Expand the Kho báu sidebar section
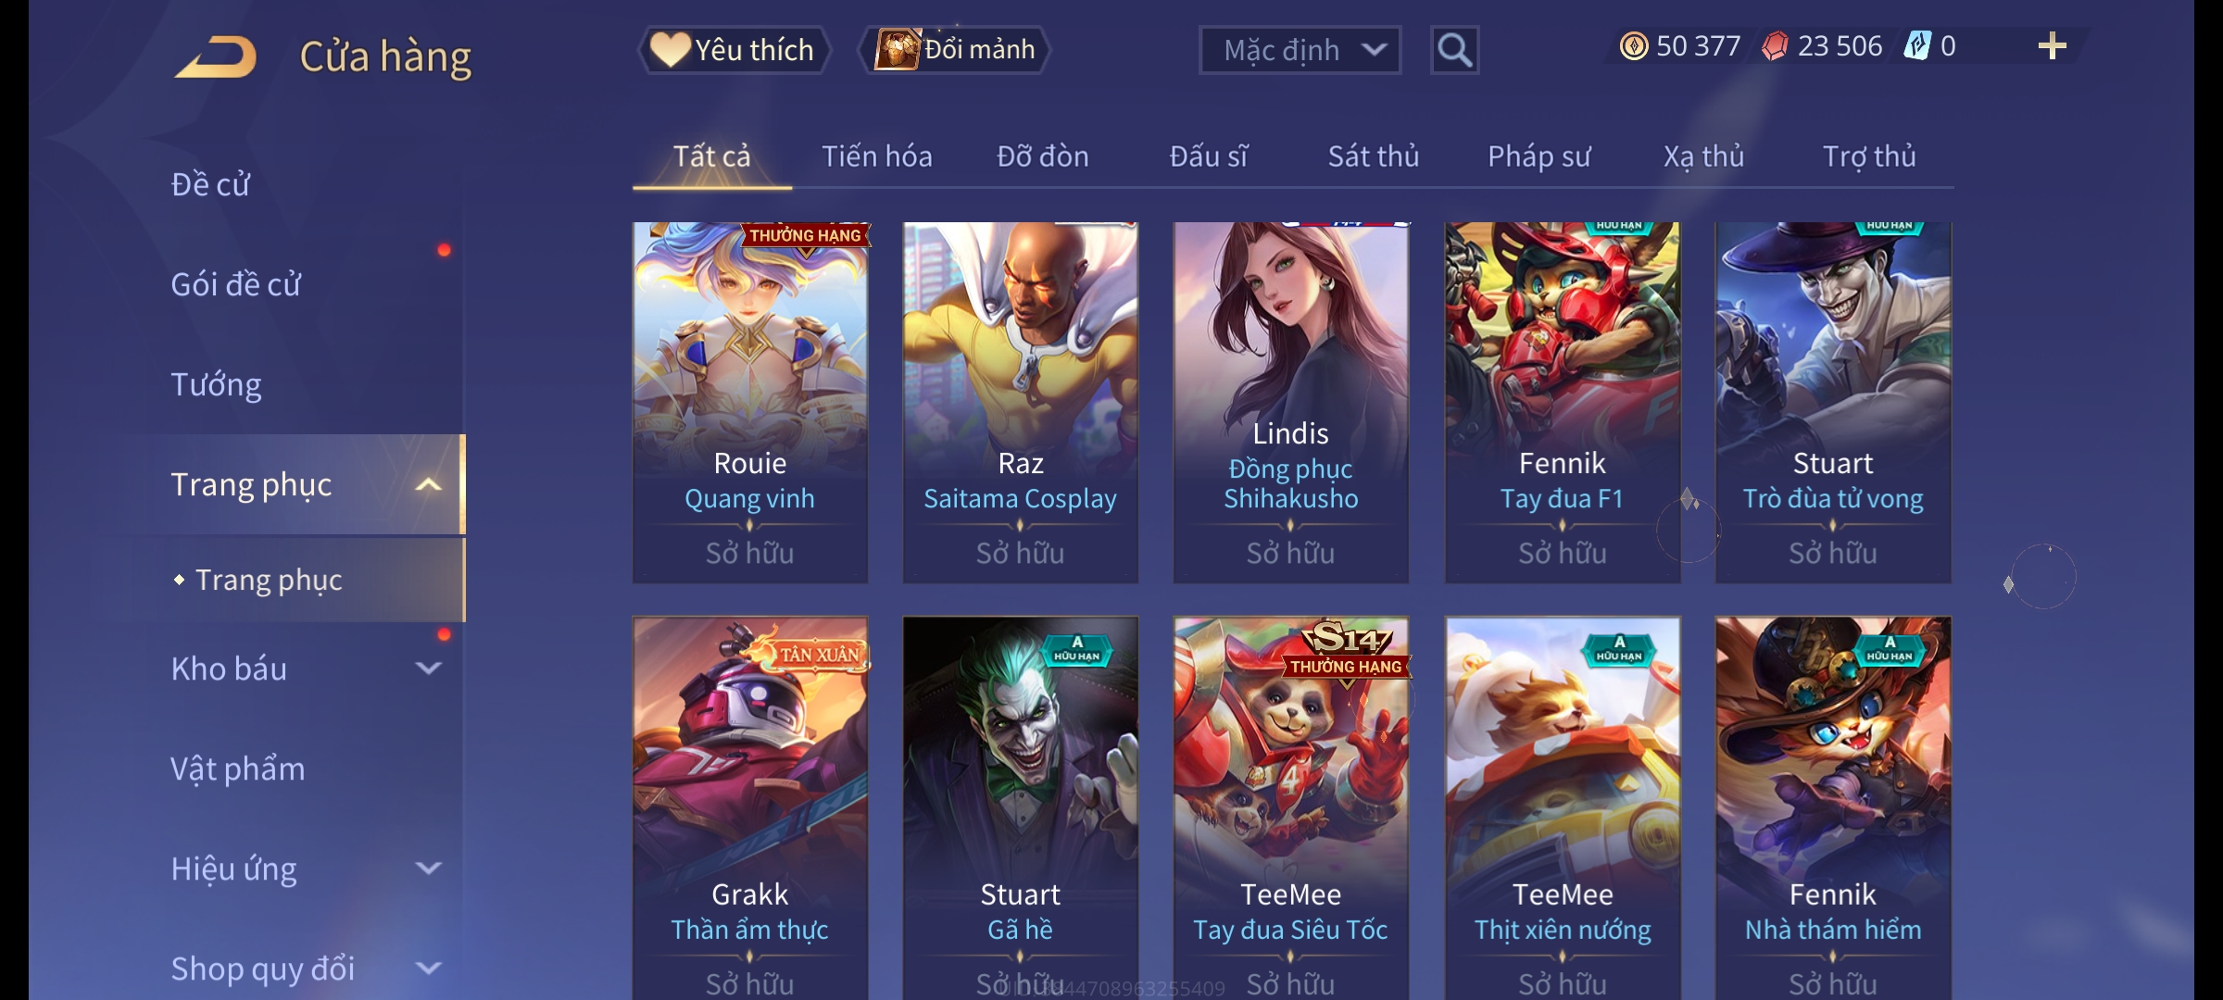The height and width of the screenshot is (1000, 2223). (x=429, y=668)
